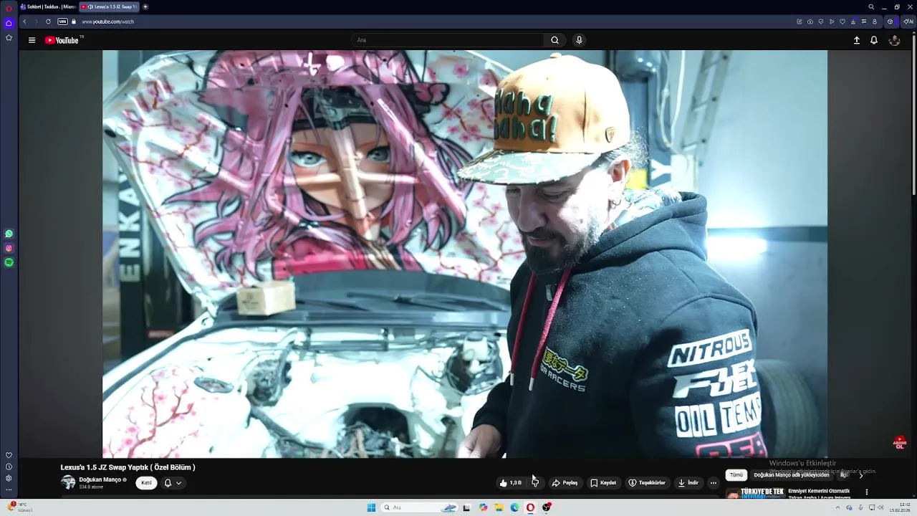Image resolution: width=917 pixels, height=516 pixels.
Task: Dislike the video with thumbs down
Action: click(x=535, y=483)
